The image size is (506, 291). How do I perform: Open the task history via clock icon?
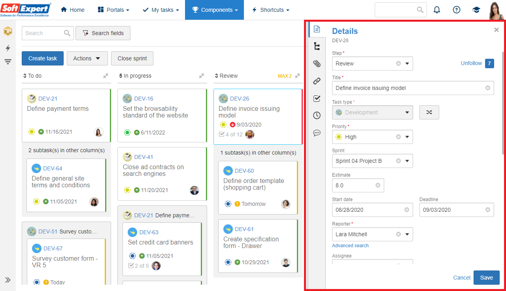click(317, 116)
